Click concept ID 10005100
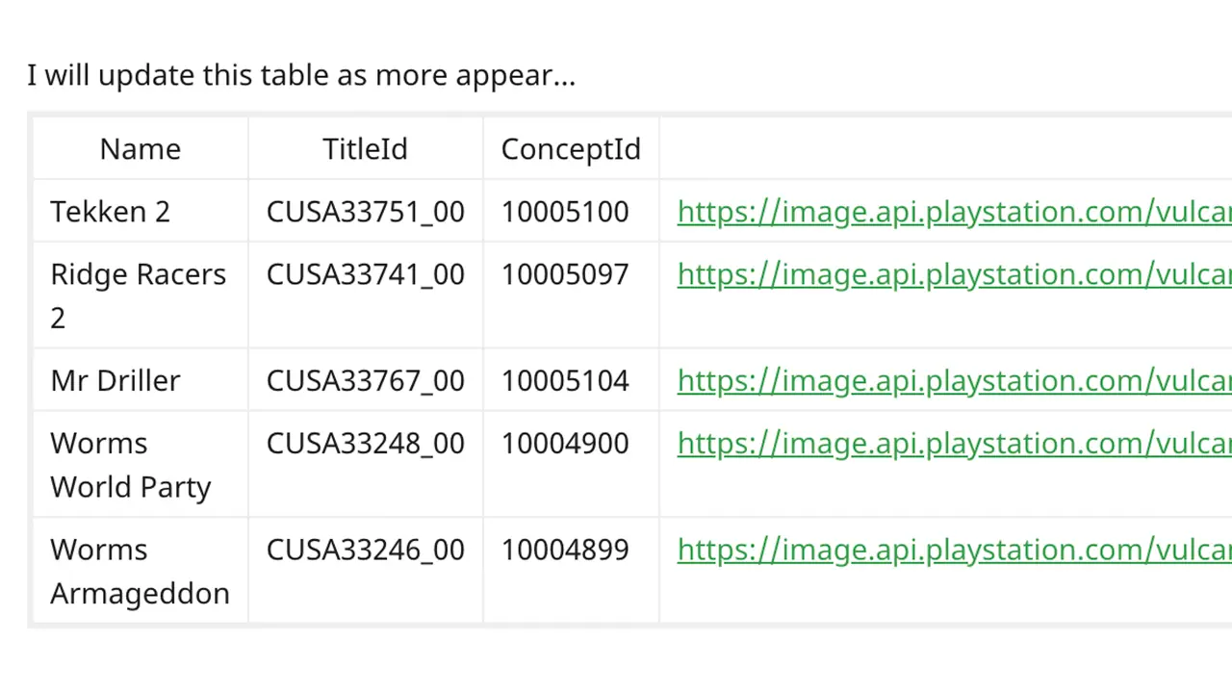 [565, 212]
